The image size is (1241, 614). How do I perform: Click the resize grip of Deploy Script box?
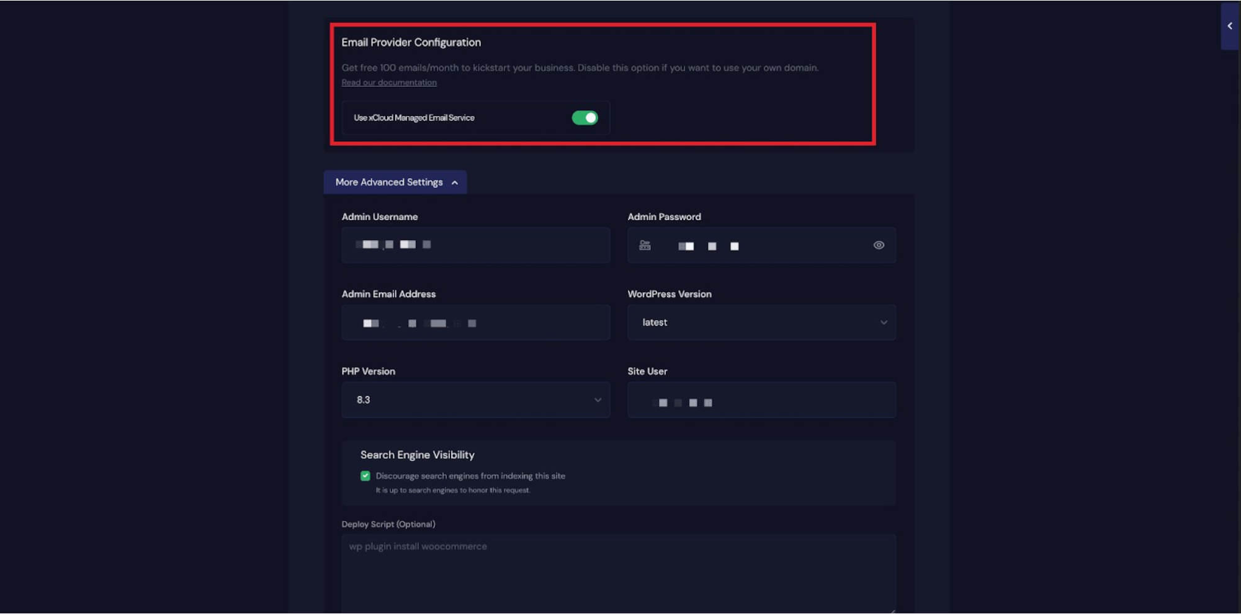coord(892,610)
